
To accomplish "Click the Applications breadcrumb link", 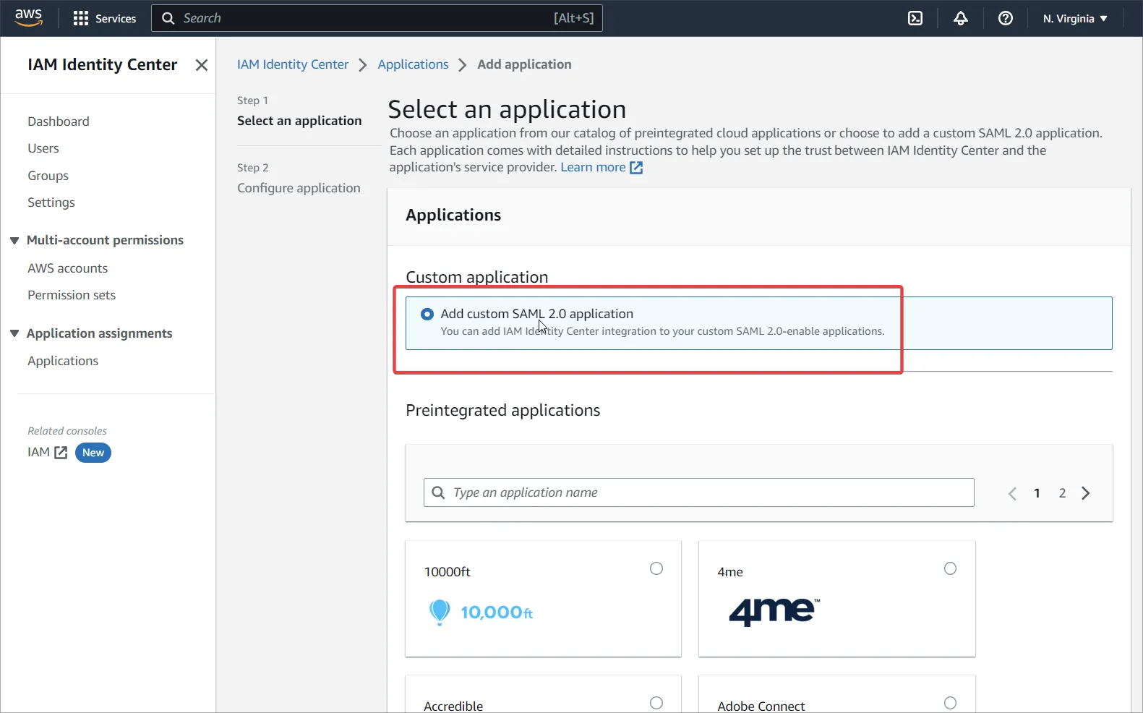I will click(413, 64).
